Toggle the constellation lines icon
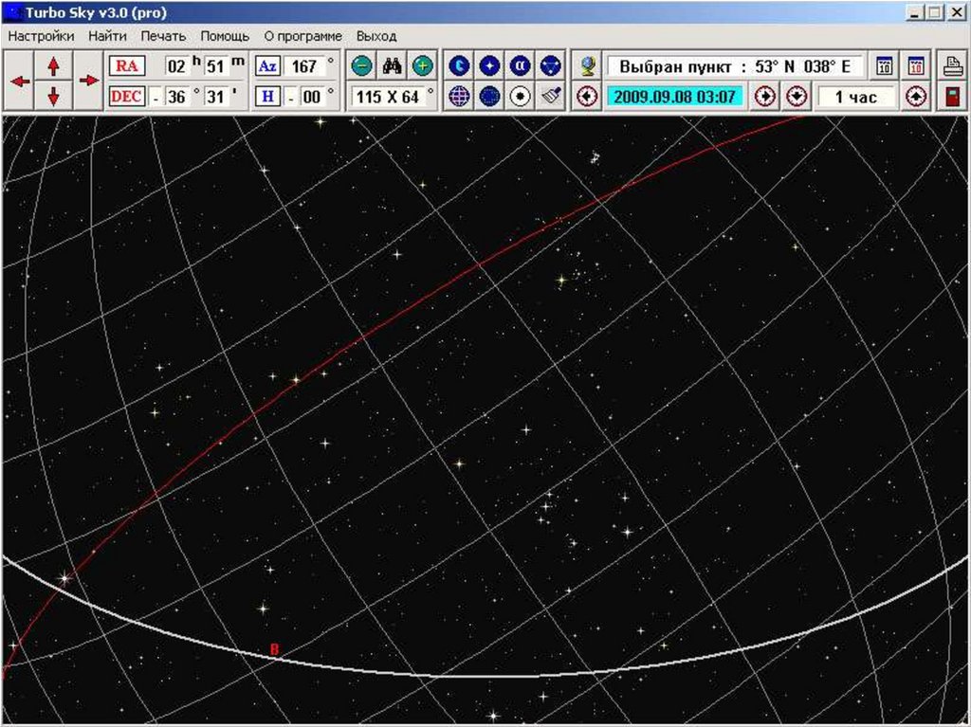Image resolution: width=971 pixels, height=727 pixels. [550, 66]
